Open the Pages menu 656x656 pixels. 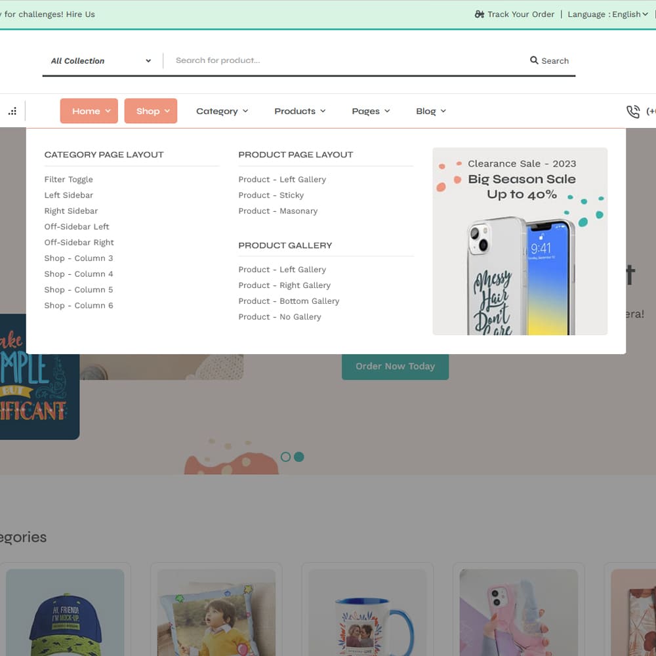(x=371, y=112)
